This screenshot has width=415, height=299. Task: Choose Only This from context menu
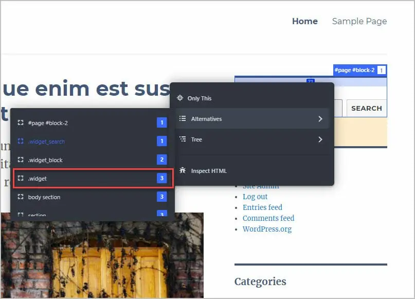(x=200, y=98)
